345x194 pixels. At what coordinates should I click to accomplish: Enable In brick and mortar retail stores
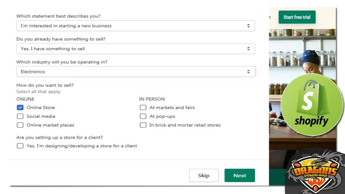(x=143, y=125)
